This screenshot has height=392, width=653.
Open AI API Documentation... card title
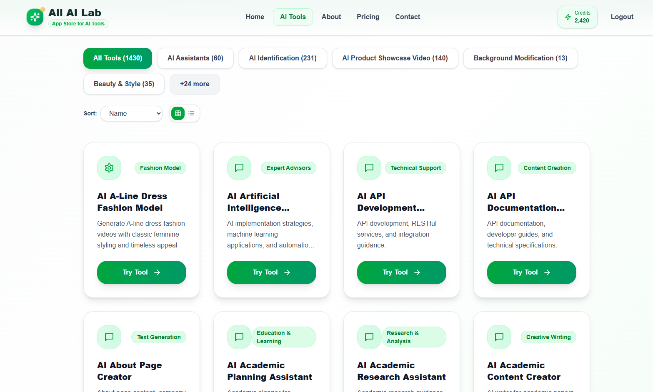[526, 202]
